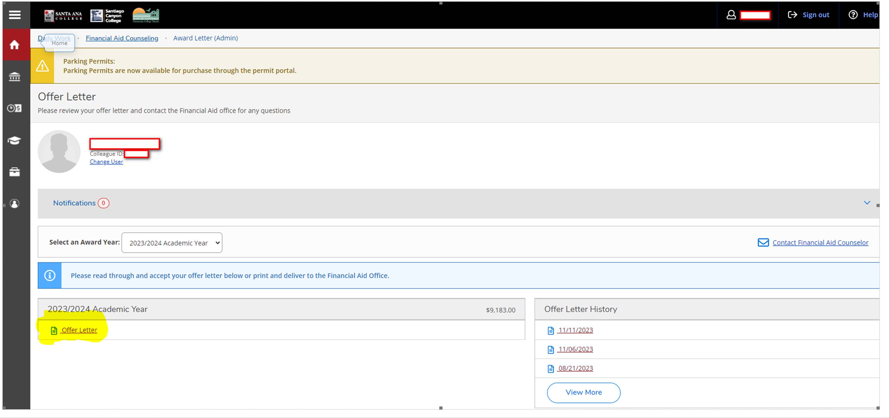
Task: Expand the Notifications panel chevron
Action: 867,203
